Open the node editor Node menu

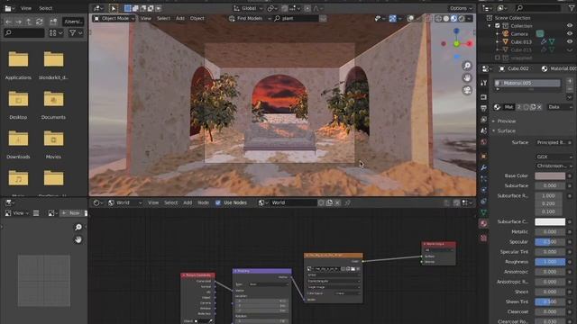point(203,202)
